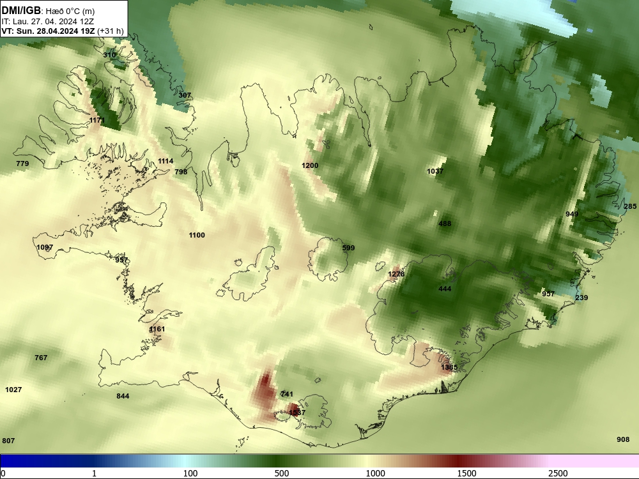The image size is (639, 479).
Task: Select the valid time line 'VT: Sun. 28.04.2024 19Z'
Action: click(x=49, y=31)
